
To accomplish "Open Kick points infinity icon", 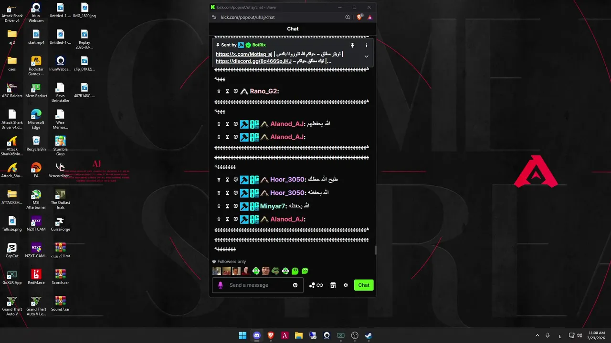I will coord(319,285).
